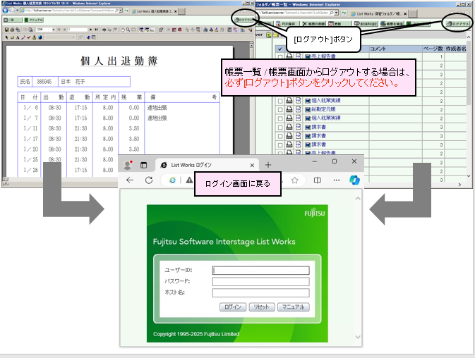Click the ログアウト button in the report viewer
The width and height of the screenshot is (475, 358).
(244, 20)
